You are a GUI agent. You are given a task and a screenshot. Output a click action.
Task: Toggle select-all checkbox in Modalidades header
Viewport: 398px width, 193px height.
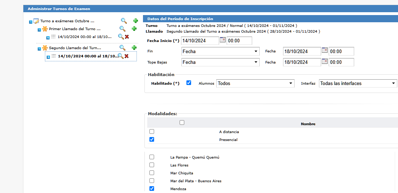(x=182, y=122)
